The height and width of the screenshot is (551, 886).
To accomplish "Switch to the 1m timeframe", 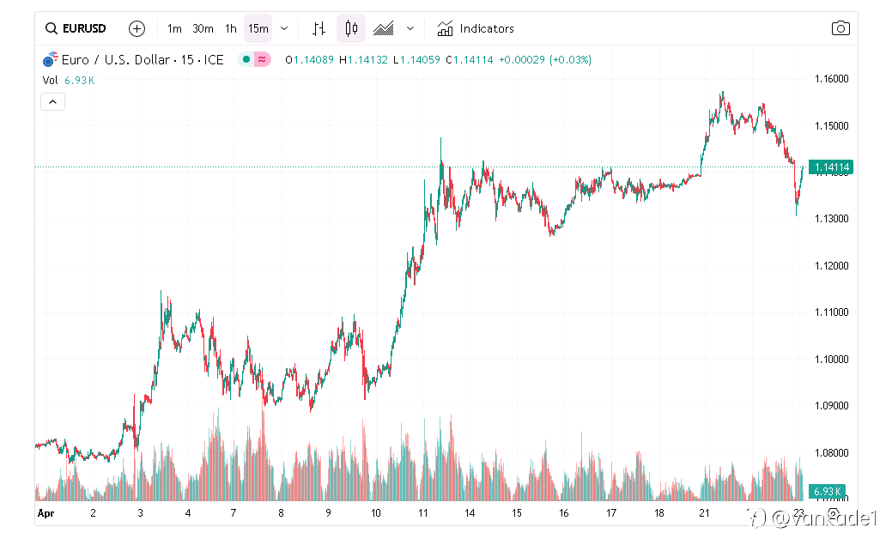I will point(174,28).
